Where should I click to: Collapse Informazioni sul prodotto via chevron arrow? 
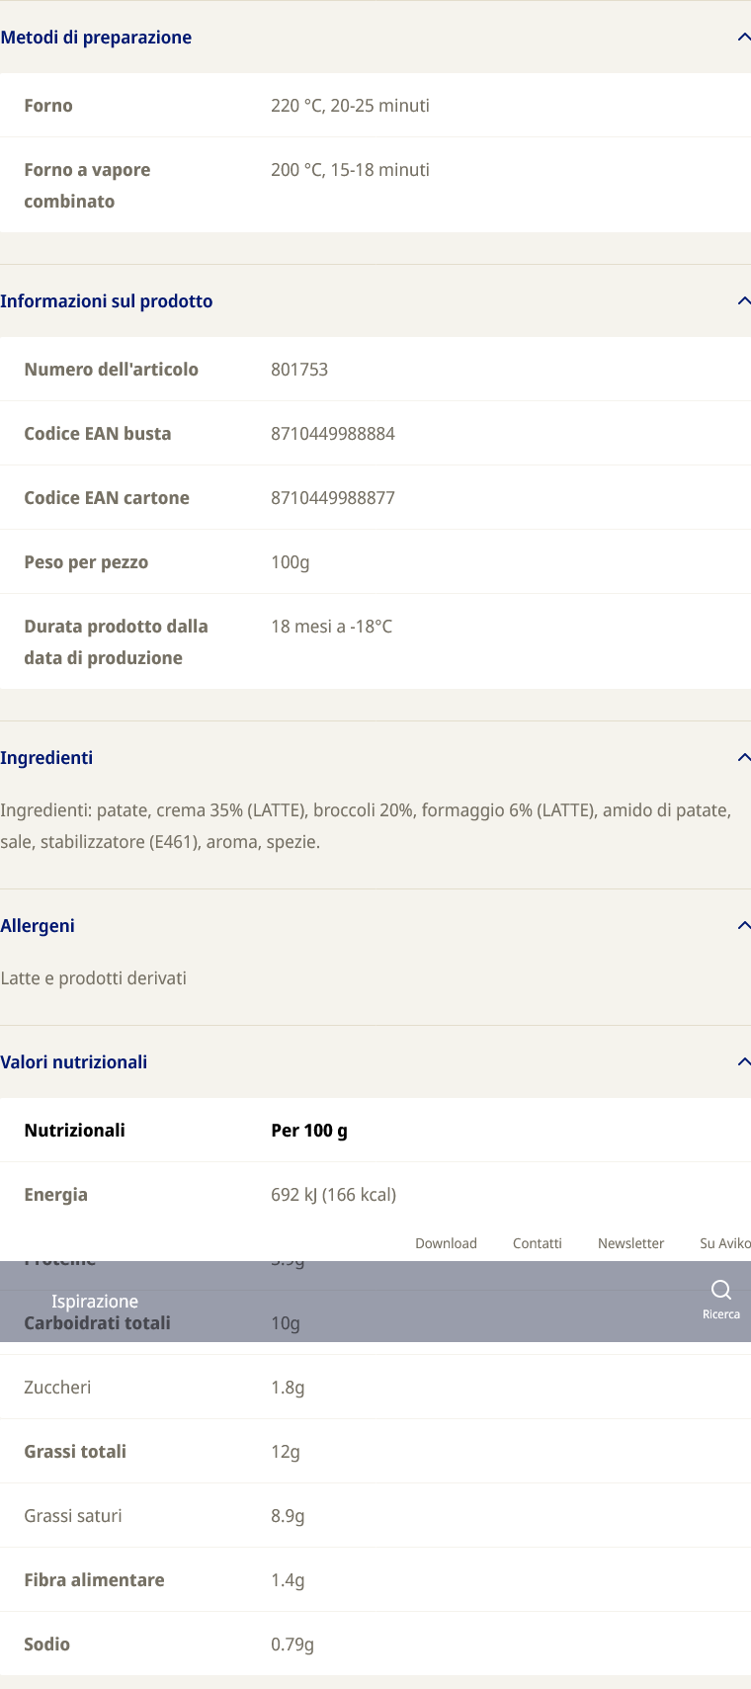tap(744, 301)
